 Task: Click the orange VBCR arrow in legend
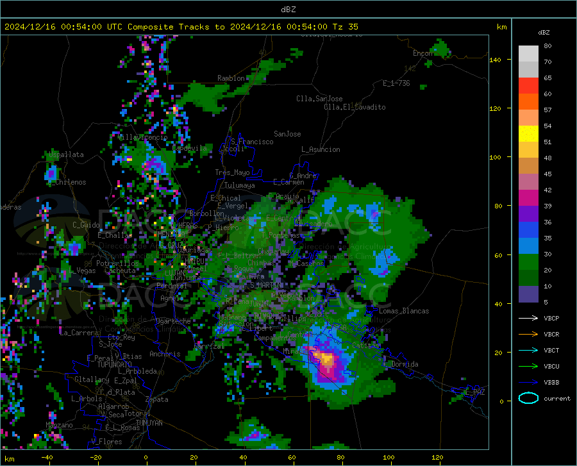[528, 335]
